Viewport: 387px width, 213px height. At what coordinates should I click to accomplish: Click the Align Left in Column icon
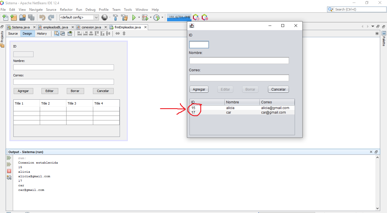(80, 34)
